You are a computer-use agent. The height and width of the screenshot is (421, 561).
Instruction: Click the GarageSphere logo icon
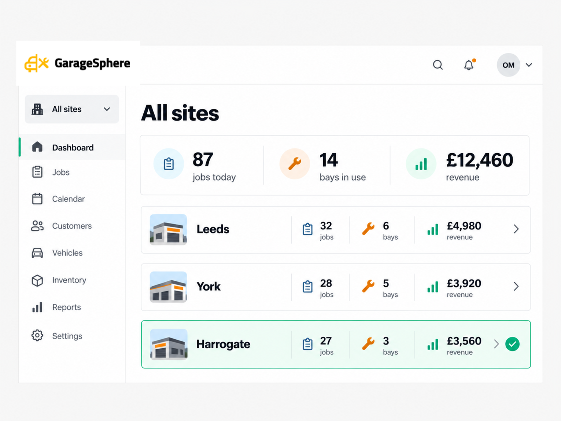[x=36, y=64]
